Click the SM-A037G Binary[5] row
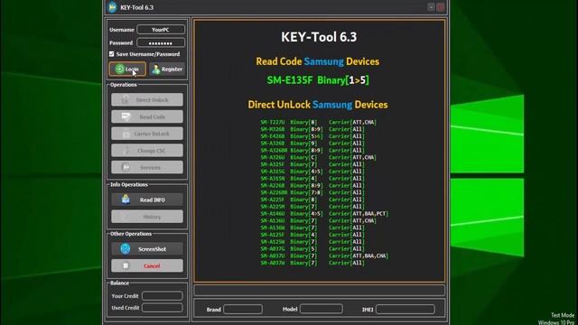The width and height of the screenshot is (578, 325). click(312, 249)
